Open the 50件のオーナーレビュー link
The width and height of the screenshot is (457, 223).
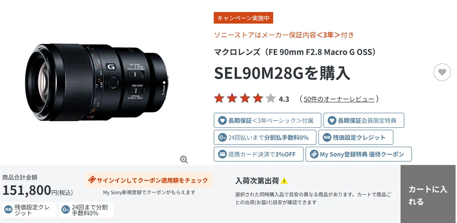tap(339, 99)
